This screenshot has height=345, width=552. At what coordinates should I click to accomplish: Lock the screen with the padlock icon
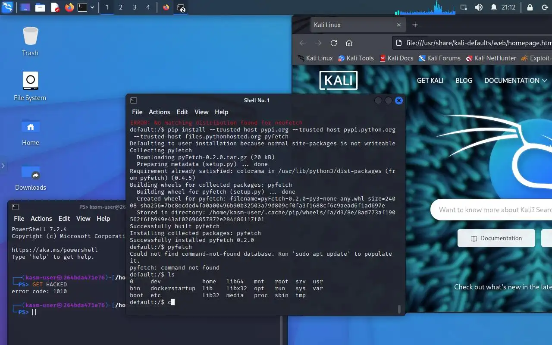[530, 7]
